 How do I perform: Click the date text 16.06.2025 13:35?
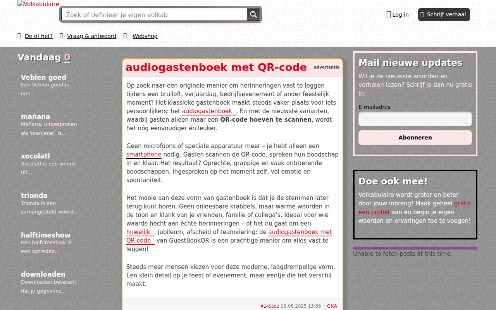(x=301, y=306)
